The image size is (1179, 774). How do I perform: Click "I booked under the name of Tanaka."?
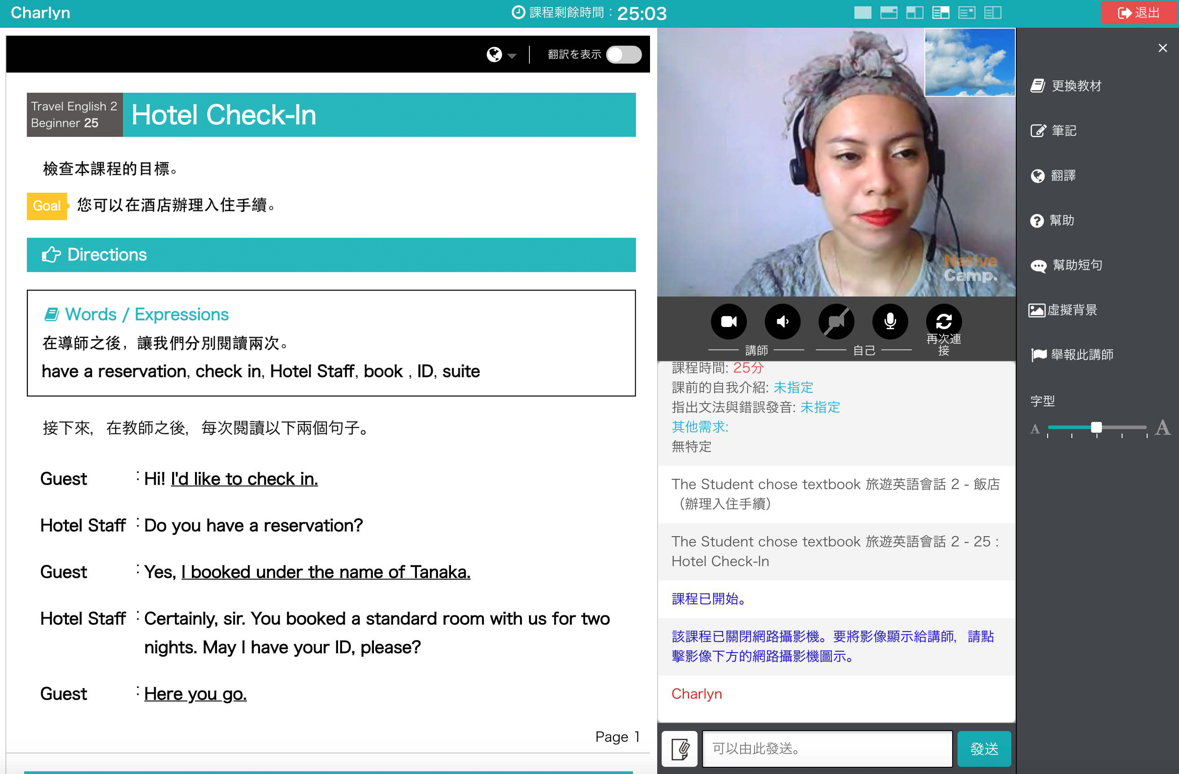tap(325, 572)
